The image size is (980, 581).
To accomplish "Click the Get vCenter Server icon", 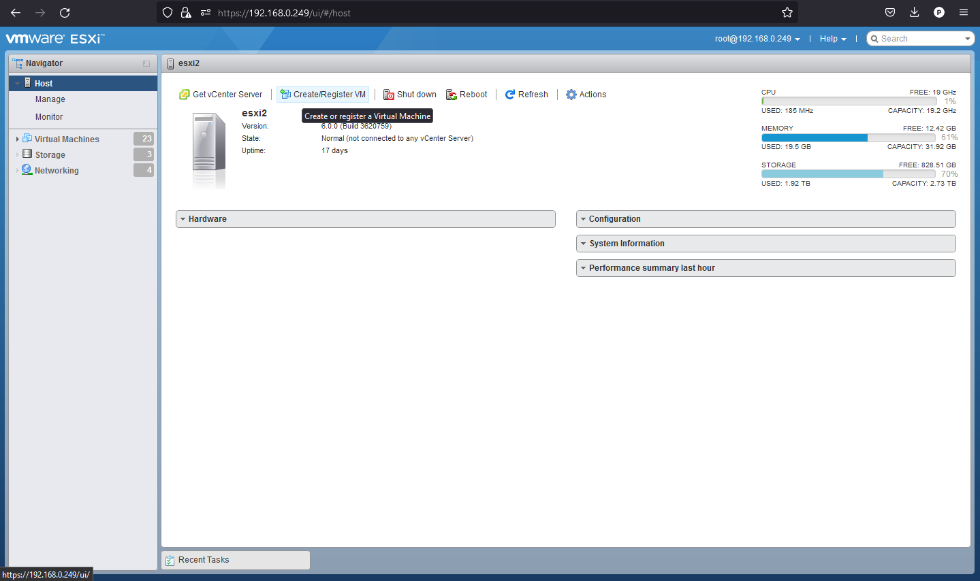I will click(x=184, y=95).
